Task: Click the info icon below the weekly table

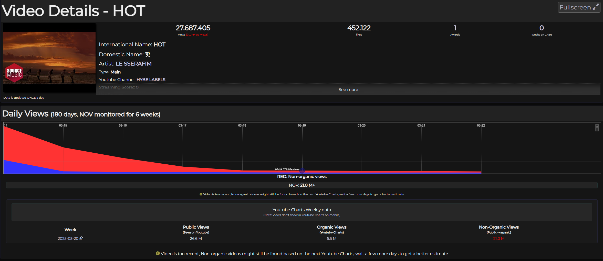Action: pos(158,253)
